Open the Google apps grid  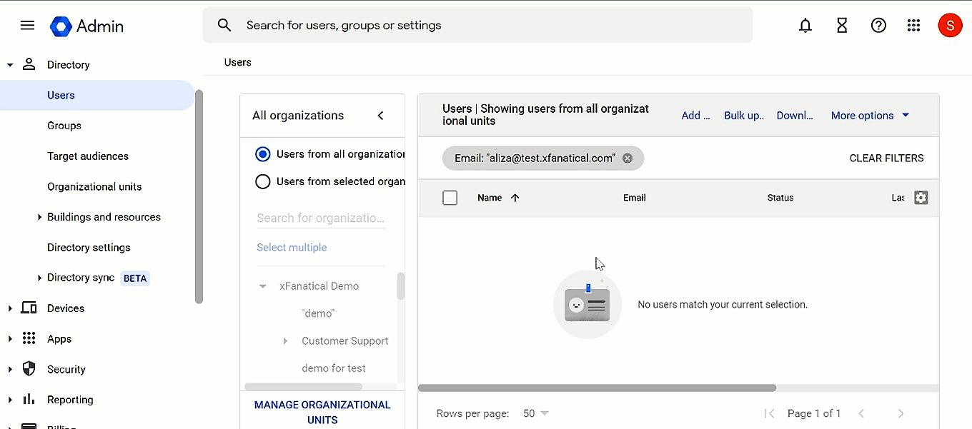913,25
